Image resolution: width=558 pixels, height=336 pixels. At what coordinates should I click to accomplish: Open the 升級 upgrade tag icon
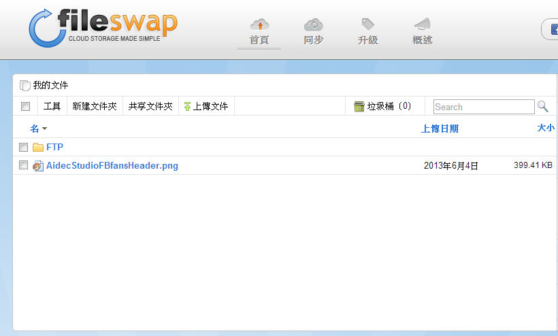[x=367, y=25]
